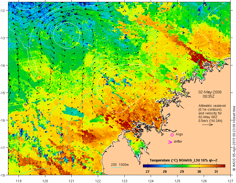Viewport: 236px width, 183px height.
Task: Click the IMOS copyright timestamp text
Action: coord(234,138)
